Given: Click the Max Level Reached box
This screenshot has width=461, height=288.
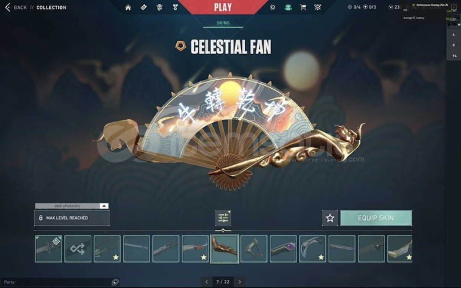Looking at the screenshot, I should click(x=72, y=218).
